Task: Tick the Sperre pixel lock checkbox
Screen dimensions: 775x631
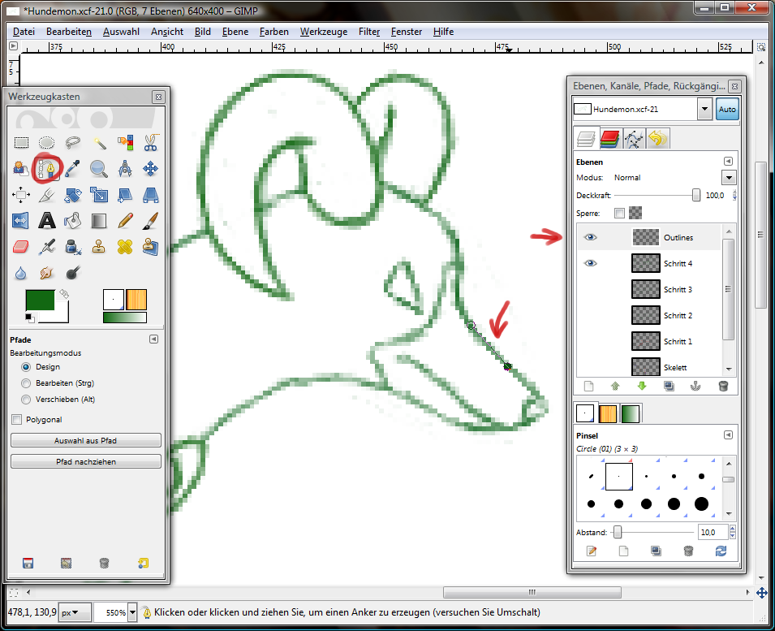Action: point(619,213)
